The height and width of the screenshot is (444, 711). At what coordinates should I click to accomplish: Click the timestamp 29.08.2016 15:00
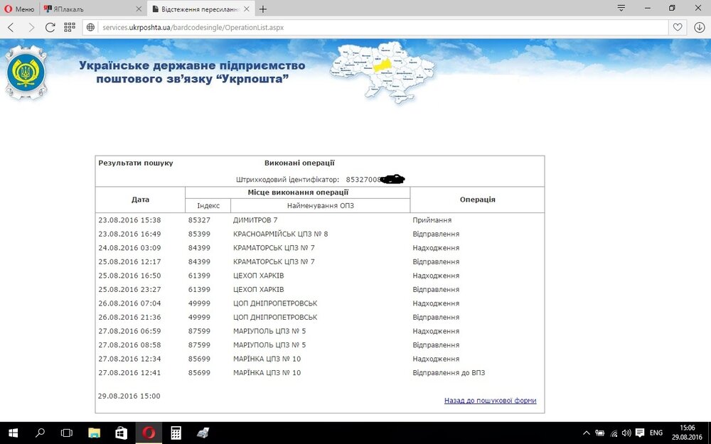(129, 396)
